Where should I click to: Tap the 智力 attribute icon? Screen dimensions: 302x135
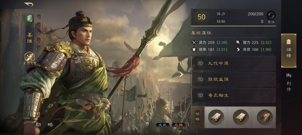point(238,42)
